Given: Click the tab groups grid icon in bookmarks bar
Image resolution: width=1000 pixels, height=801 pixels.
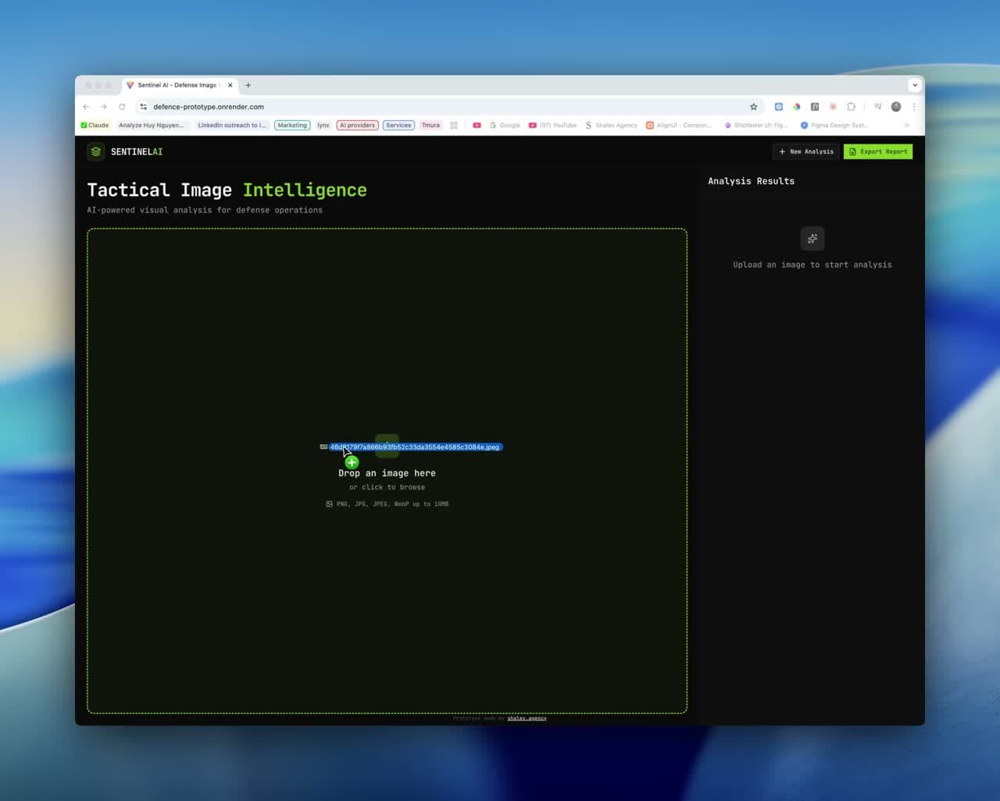Looking at the screenshot, I should [454, 125].
